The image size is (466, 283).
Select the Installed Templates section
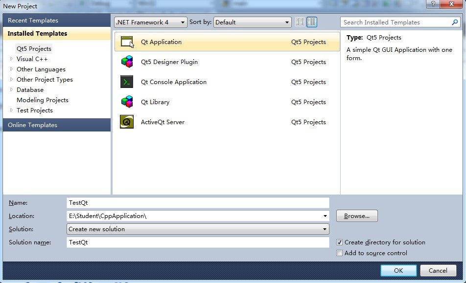pos(56,34)
